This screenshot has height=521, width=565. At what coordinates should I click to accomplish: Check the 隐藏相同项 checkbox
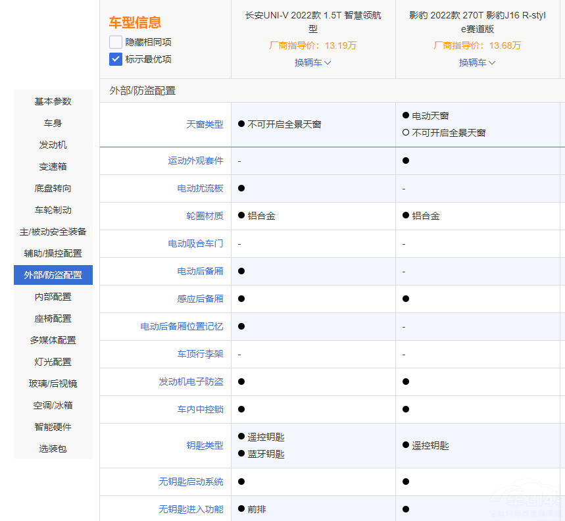[116, 42]
